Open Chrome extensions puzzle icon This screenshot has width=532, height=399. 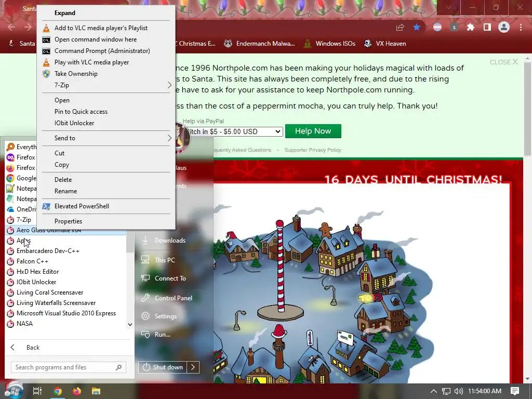[x=471, y=28]
